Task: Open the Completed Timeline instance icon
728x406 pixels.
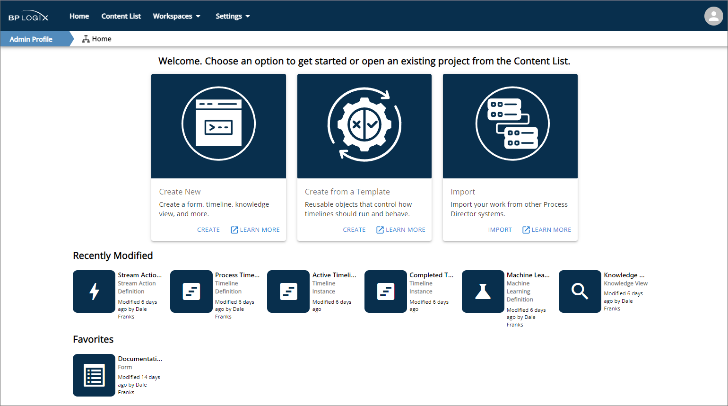Action: click(386, 291)
